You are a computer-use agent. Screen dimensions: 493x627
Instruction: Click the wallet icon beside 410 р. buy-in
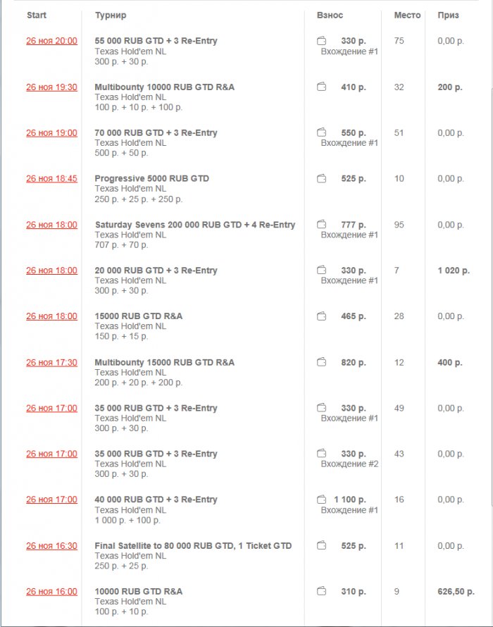tap(322, 87)
